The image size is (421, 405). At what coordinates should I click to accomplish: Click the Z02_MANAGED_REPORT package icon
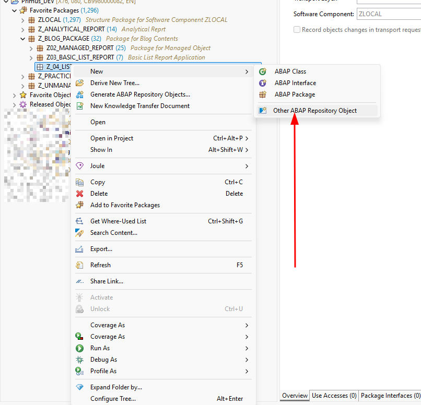pos(40,48)
